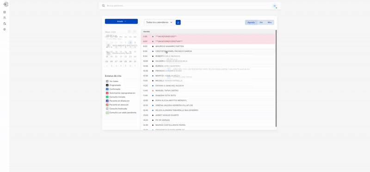Open FRANCISCO FLORES ROJAS appointment
This screenshot has width=370, height=172.
click(x=208, y=71)
